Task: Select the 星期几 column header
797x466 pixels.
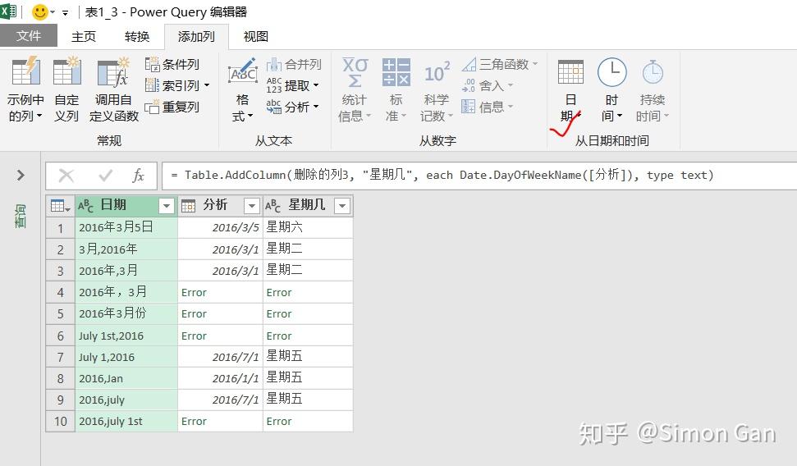Action: click(308, 206)
